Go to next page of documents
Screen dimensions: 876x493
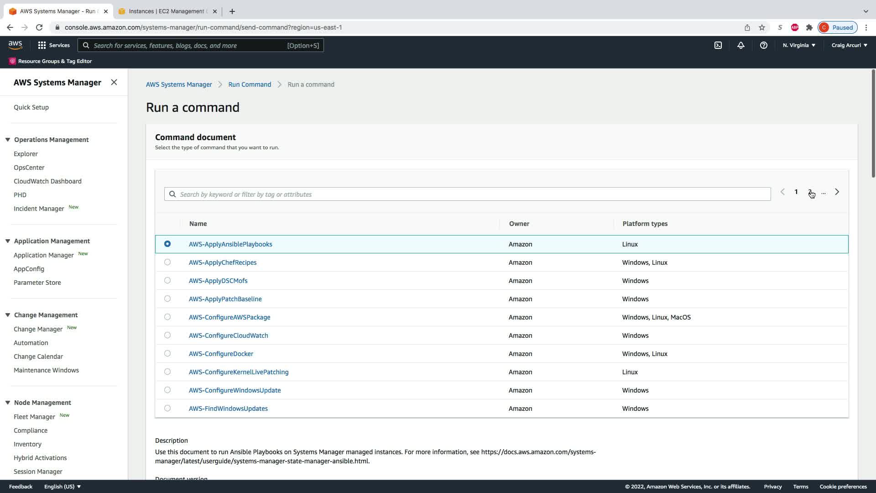point(837,192)
